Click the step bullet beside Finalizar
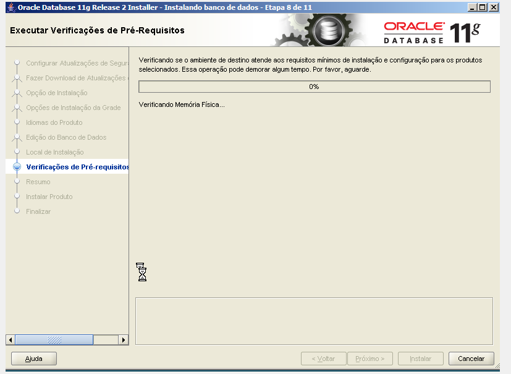Image resolution: width=511 pixels, height=374 pixels. 17,211
